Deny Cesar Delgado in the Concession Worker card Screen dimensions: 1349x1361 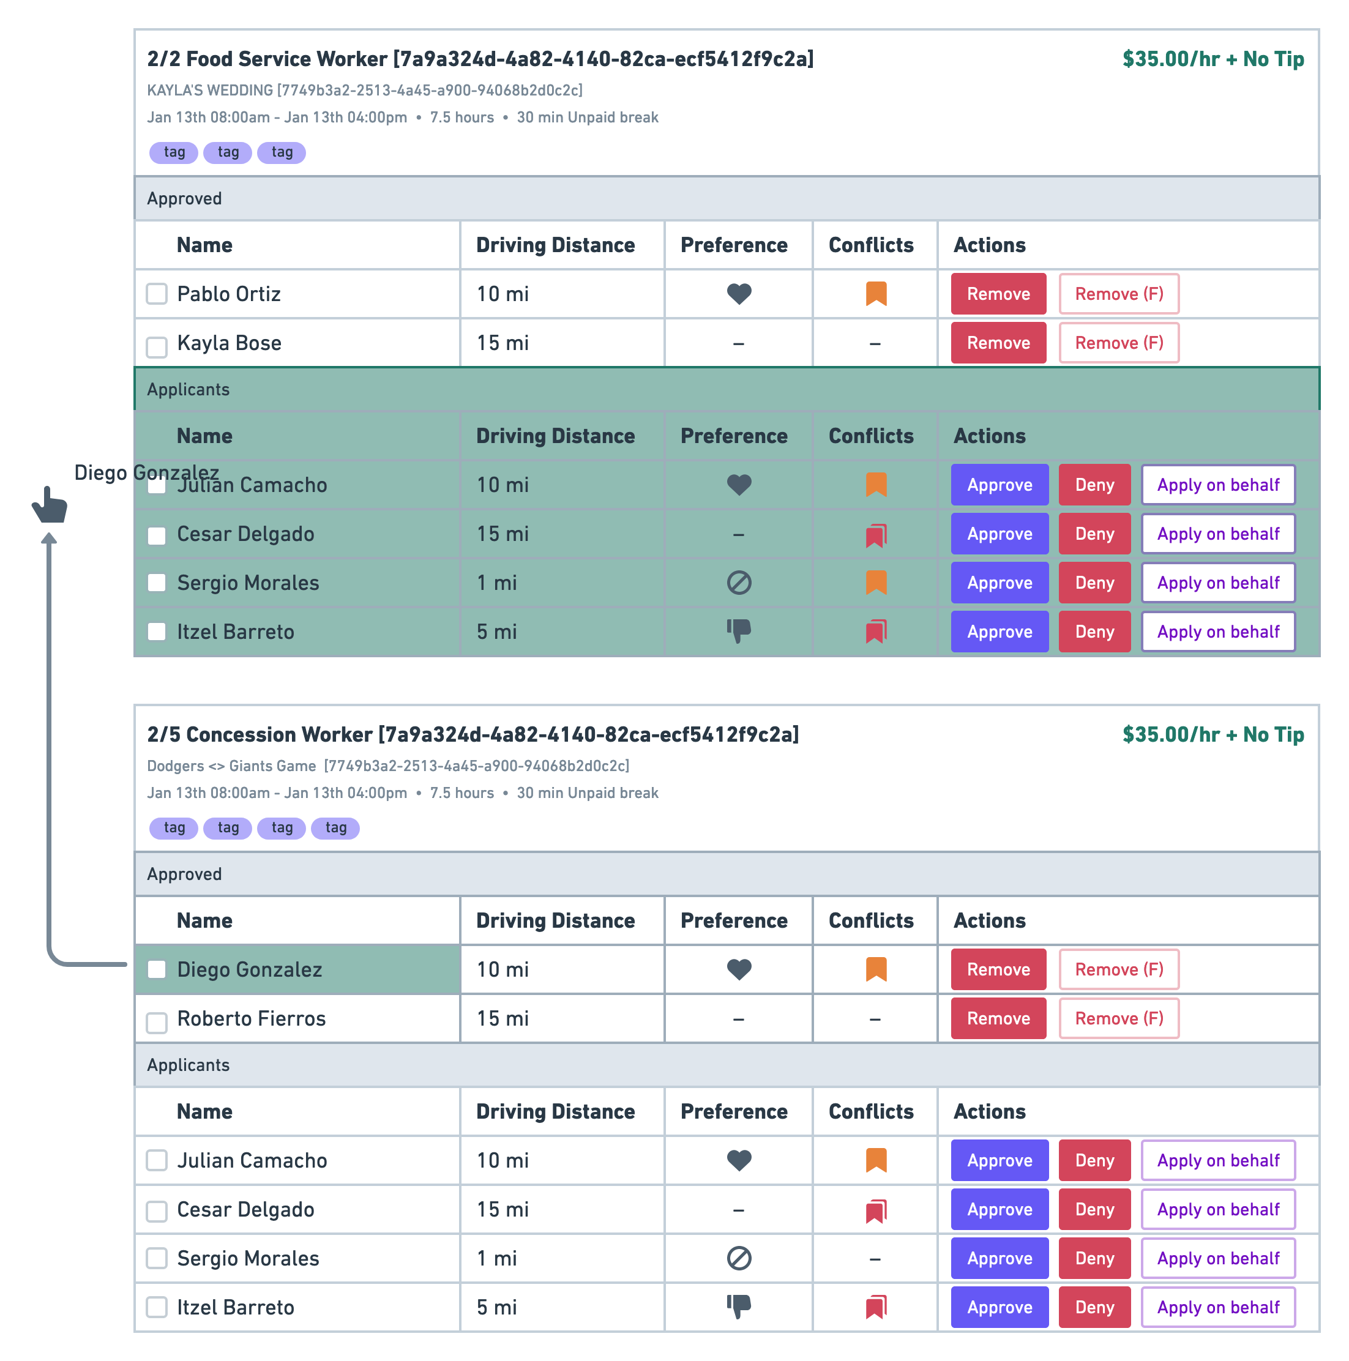1094,1210
